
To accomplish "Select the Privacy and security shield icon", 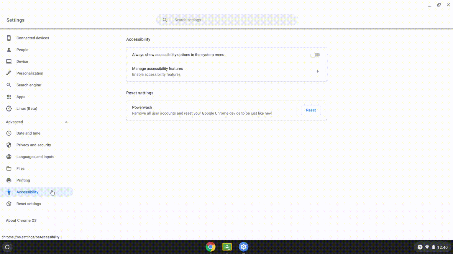I will click(9, 145).
